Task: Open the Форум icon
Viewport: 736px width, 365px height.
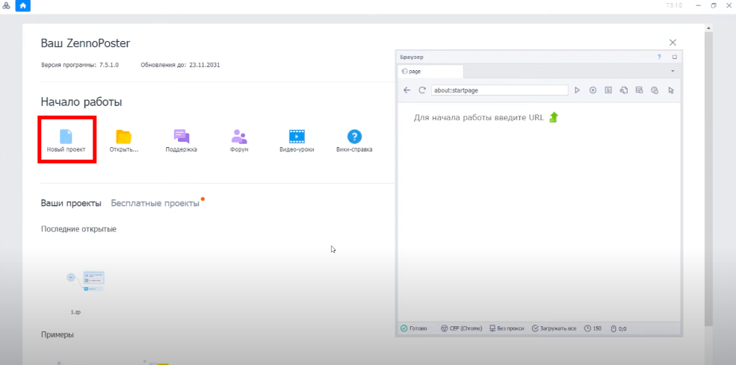Action: click(239, 137)
